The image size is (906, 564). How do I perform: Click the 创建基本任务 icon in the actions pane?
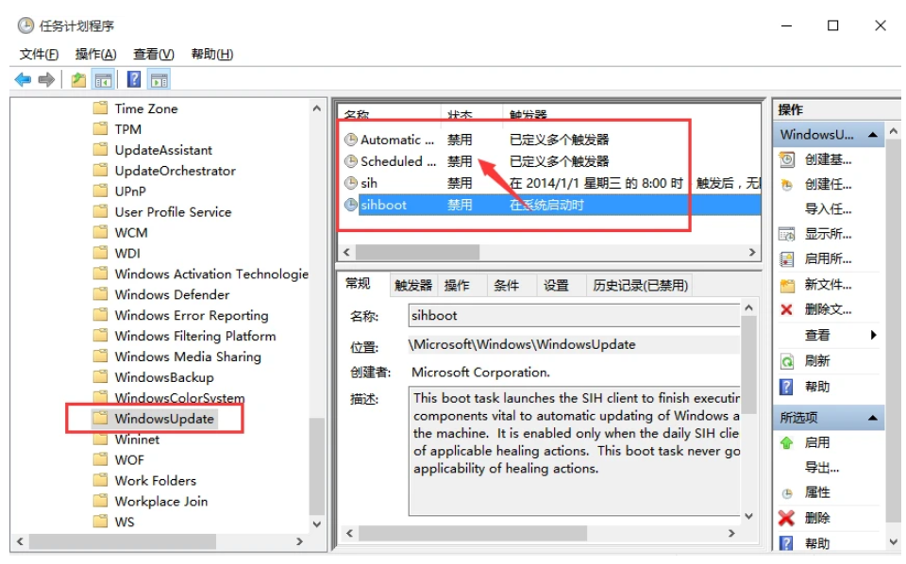[787, 160]
